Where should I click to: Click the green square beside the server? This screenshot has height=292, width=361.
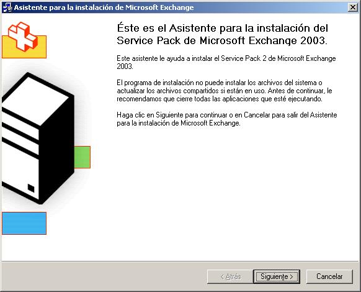pos(82,157)
